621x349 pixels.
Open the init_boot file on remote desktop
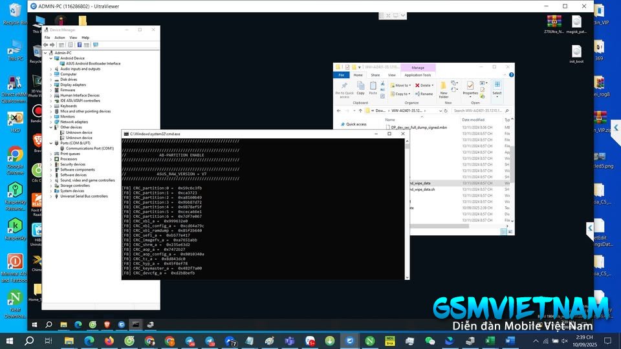[x=576, y=54]
